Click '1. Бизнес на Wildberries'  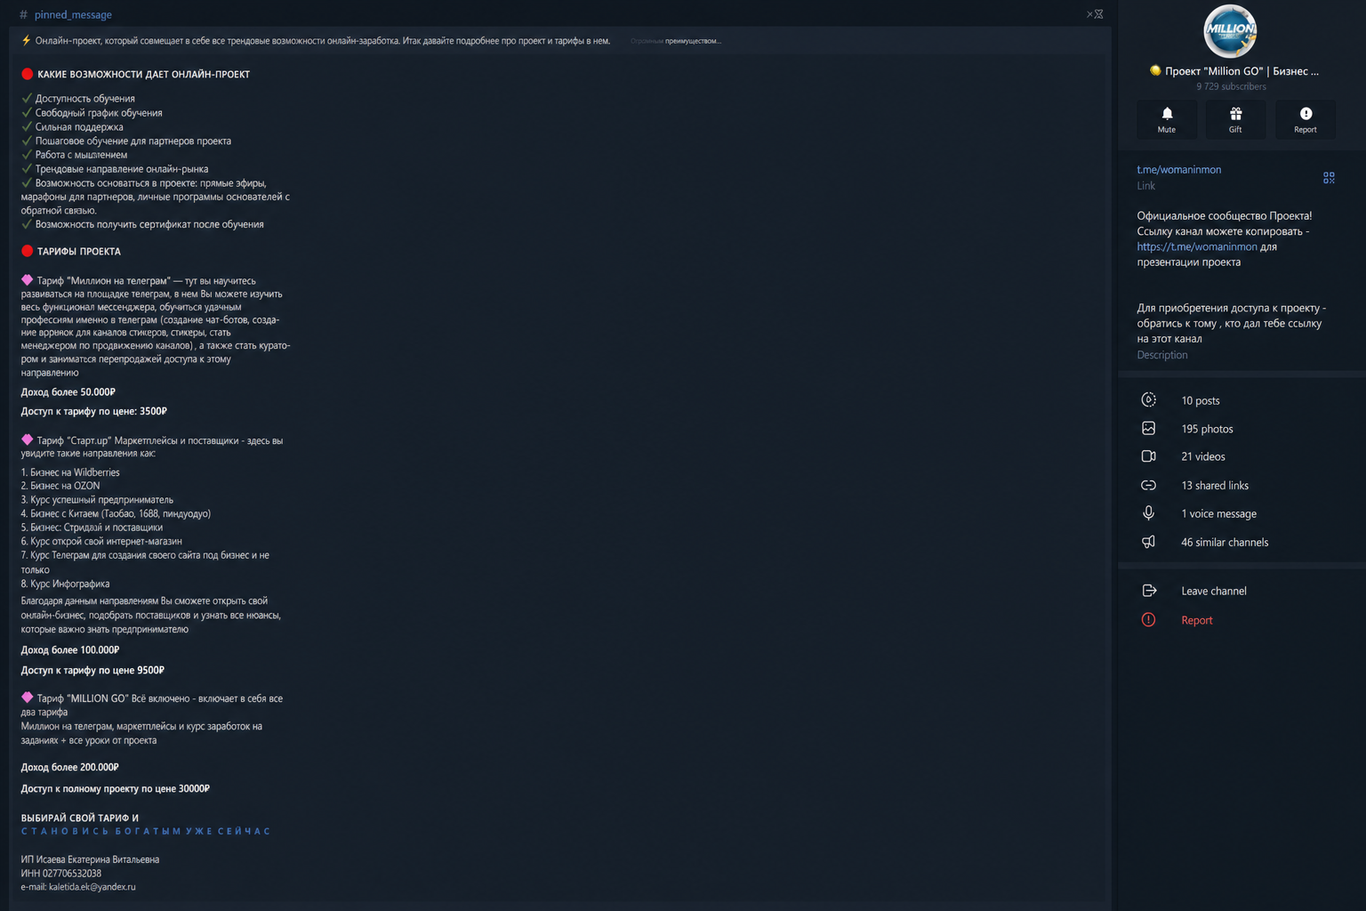click(x=70, y=472)
